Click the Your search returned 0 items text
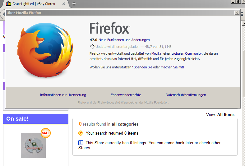The image size is (245, 166). 113,133
